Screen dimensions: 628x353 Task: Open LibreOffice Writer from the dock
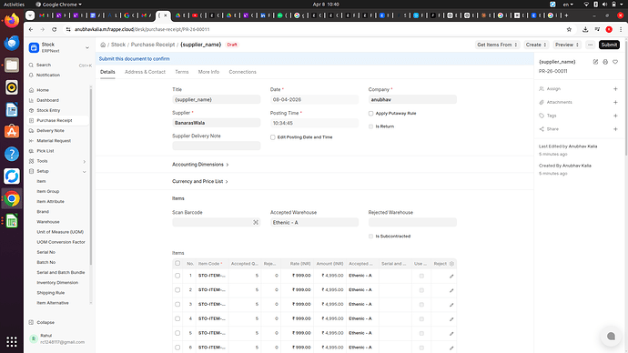click(12, 109)
